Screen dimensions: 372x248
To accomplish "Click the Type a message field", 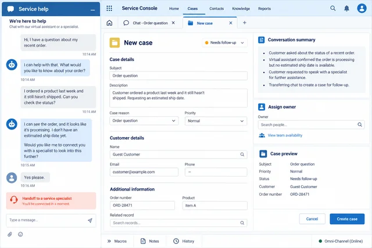I will tap(51, 220).
